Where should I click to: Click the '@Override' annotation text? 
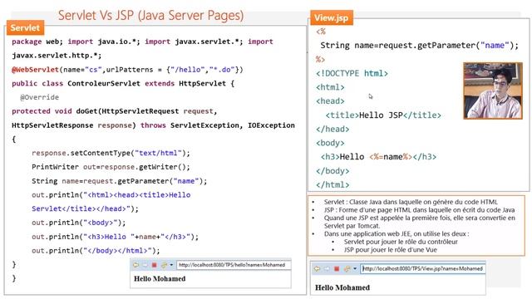39,97
